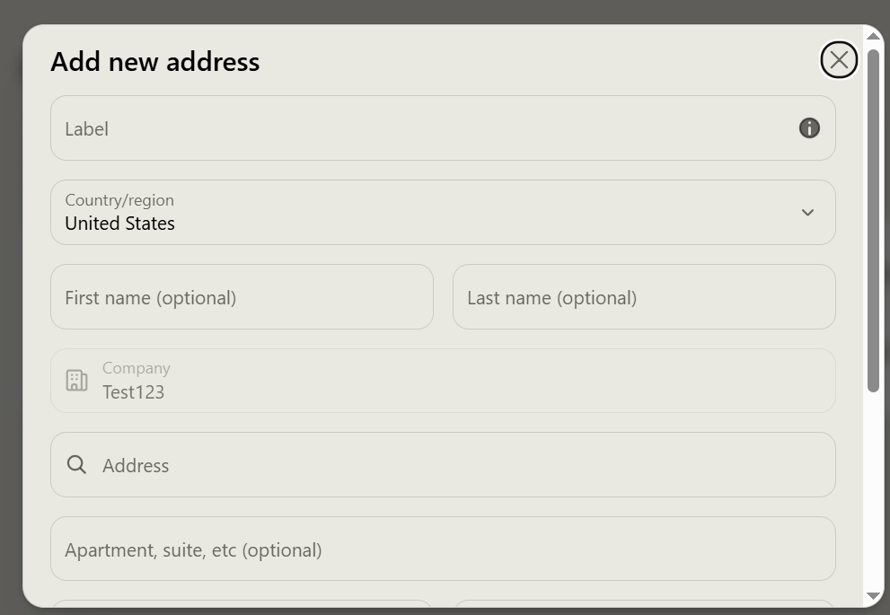
Task: Click the scrollbar track beneath the thumb
Action: [x=873, y=491]
